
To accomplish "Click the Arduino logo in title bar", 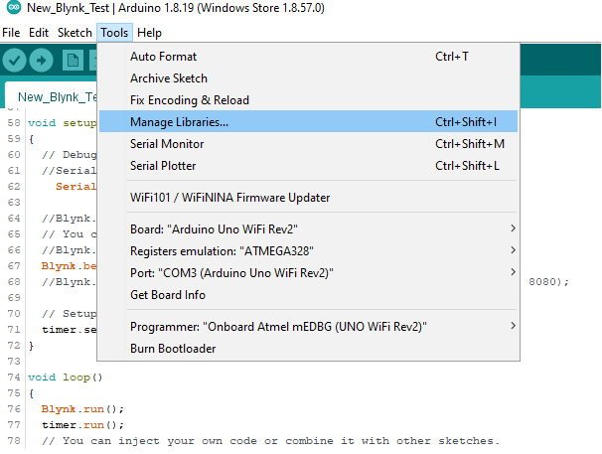I will click(x=14, y=7).
